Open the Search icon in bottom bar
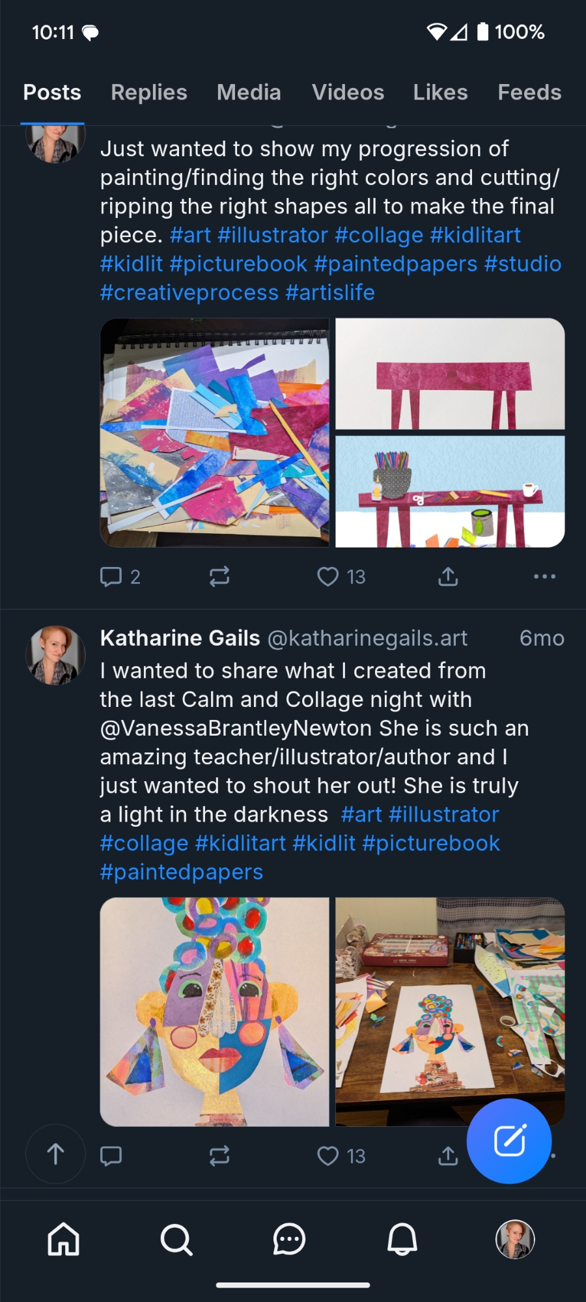 pyautogui.click(x=176, y=1239)
